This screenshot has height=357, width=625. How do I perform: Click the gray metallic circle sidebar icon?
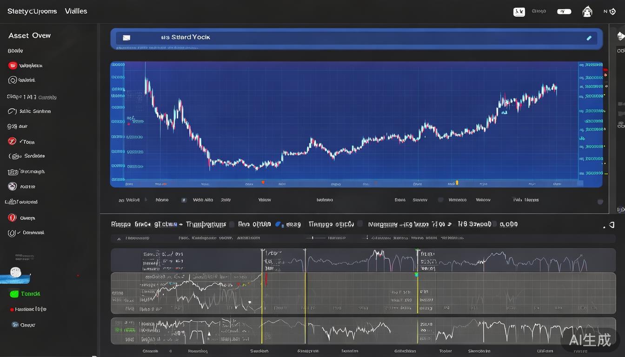[13, 186]
